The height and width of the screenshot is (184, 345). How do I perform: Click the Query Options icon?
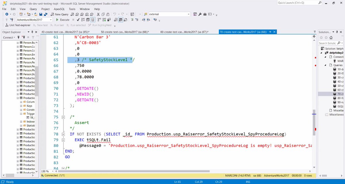click(x=87, y=20)
